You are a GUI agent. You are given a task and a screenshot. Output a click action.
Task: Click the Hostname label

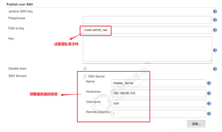[x=93, y=92]
